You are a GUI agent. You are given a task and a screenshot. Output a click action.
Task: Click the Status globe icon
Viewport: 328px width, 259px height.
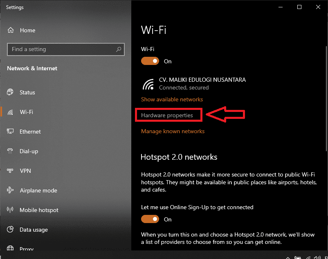pos(11,92)
